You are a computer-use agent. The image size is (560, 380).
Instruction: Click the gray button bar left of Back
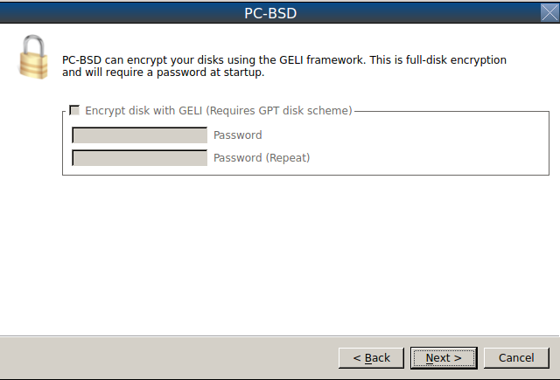point(168,358)
